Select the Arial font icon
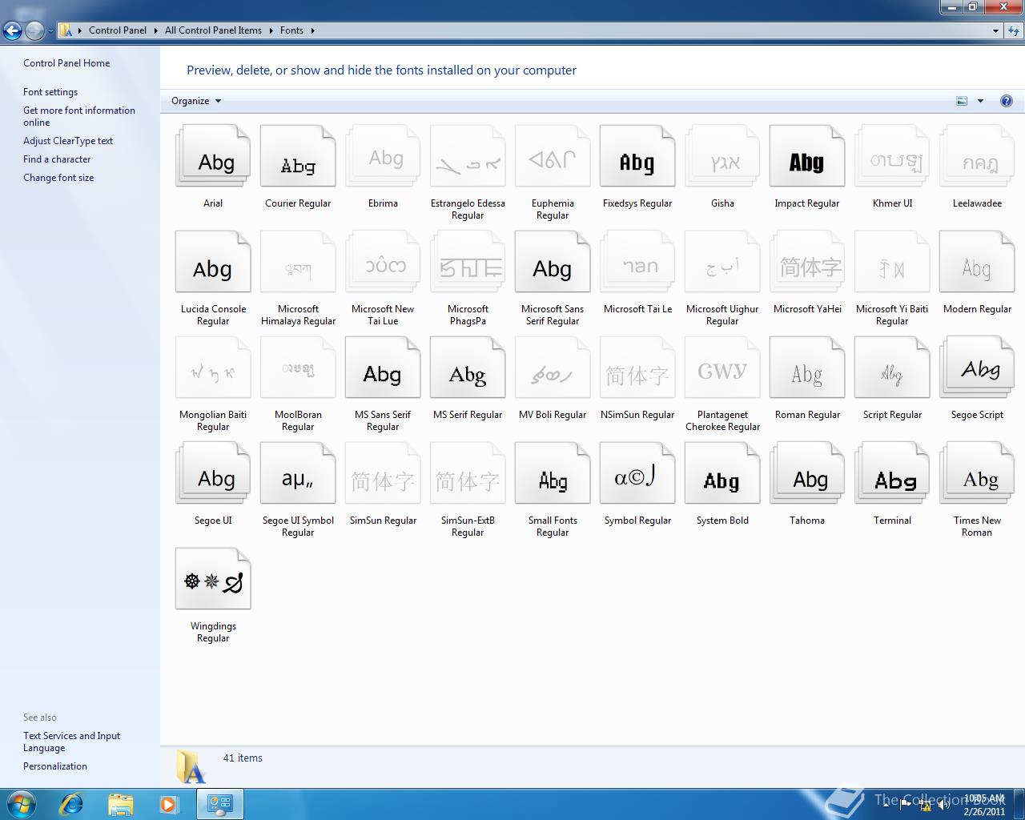This screenshot has width=1025, height=820. (213, 157)
